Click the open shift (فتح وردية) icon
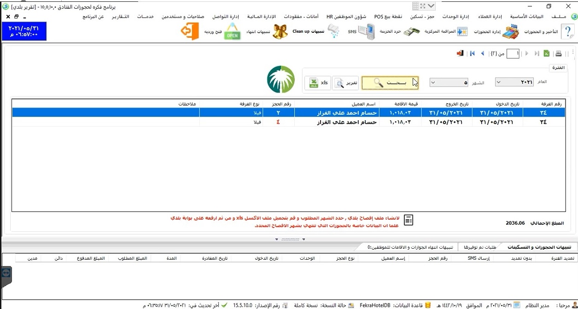This screenshot has height=309, width=578. (x=233, y=32)
